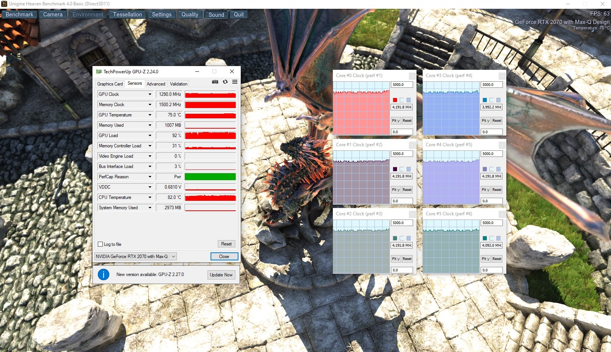Expand the Video Engine Load dropdown
The height and width of the screenshot is (352, 611).
click(x=150, y=156)
